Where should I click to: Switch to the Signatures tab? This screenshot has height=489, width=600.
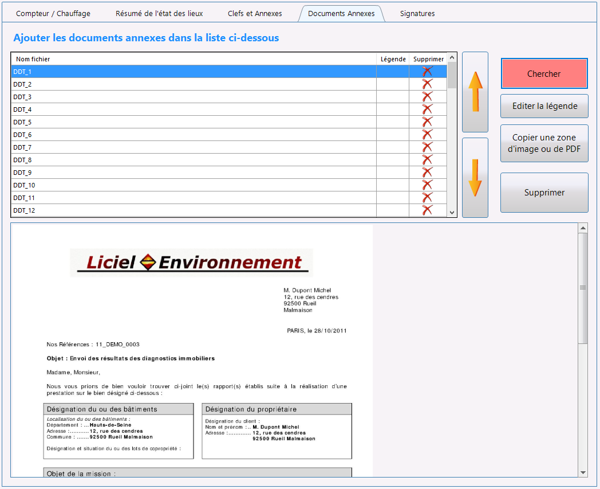pyautogui.click(x=417, y=13)
